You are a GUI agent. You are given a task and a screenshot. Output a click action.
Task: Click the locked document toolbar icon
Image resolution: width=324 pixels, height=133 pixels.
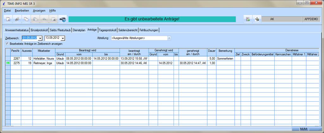click(53, 19)
